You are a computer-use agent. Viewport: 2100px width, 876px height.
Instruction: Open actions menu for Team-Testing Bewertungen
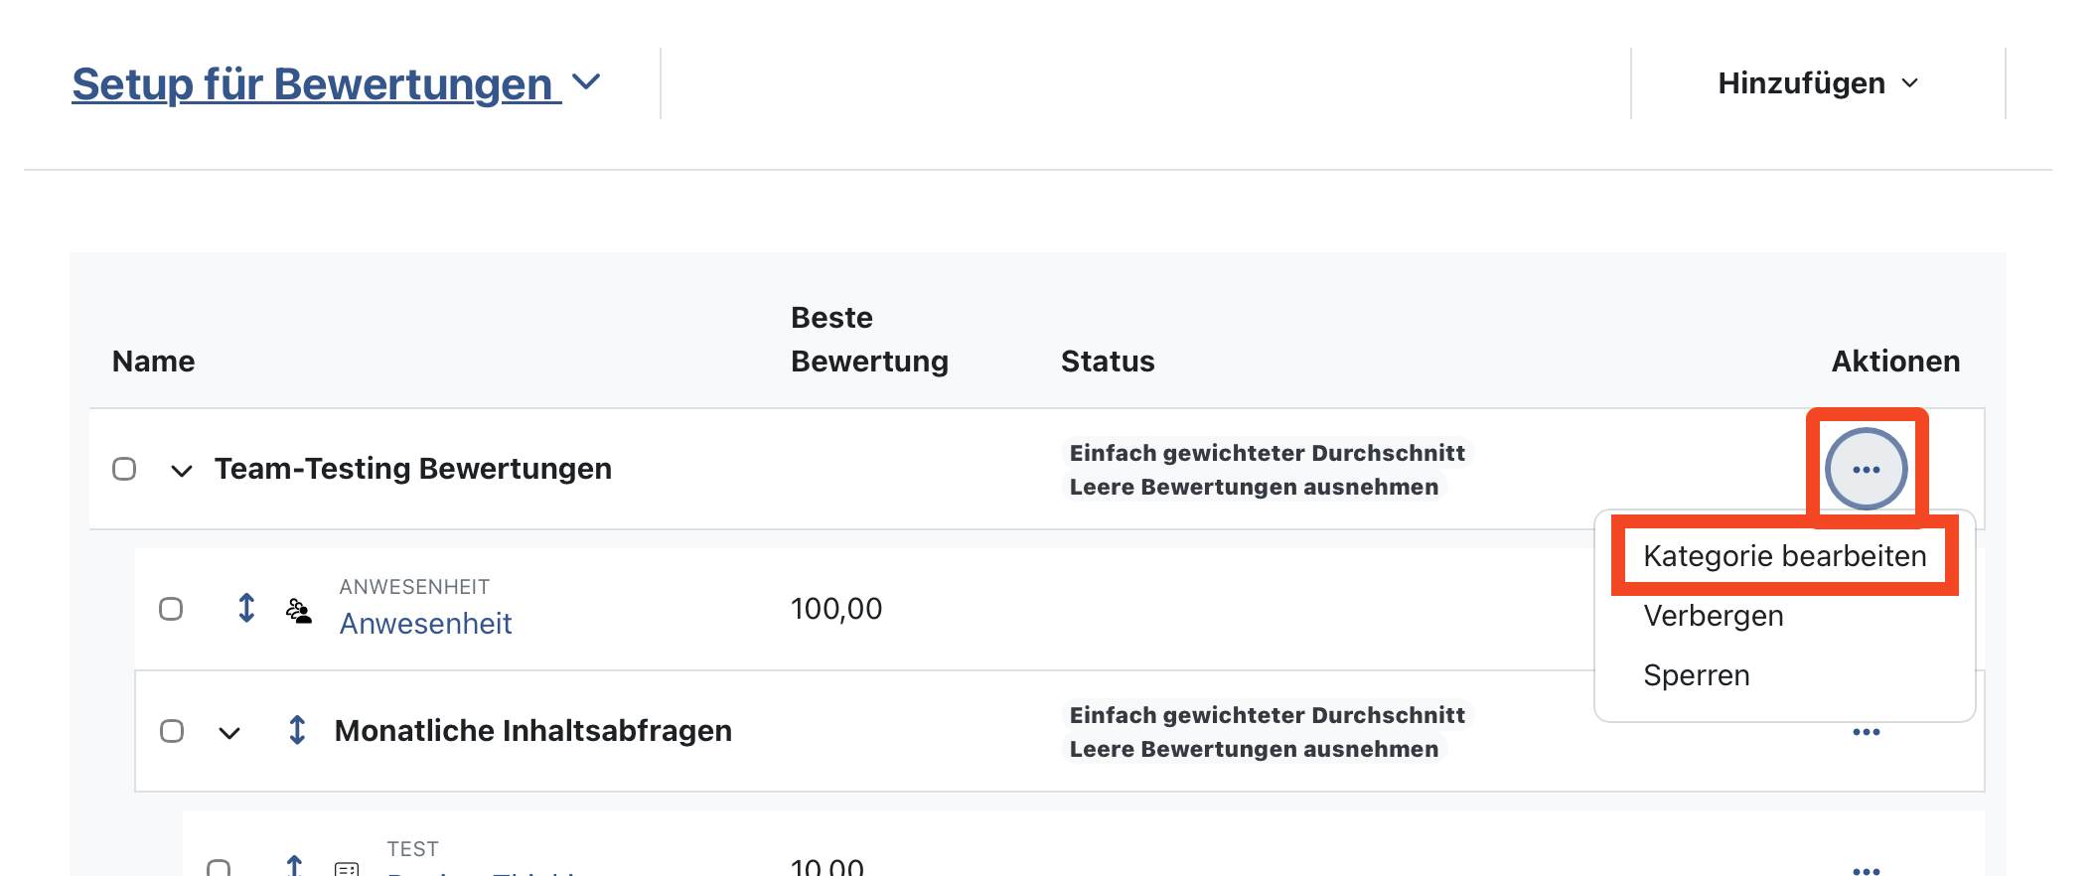pyautogui.click(x=1866, y=469)
